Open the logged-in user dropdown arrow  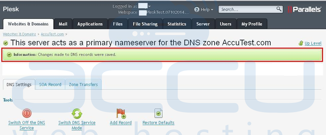[x=149, y=6]
